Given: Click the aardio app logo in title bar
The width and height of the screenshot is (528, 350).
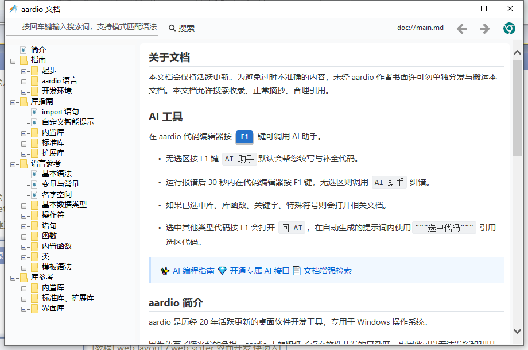Looking at the screenshot, I should 13,9.
